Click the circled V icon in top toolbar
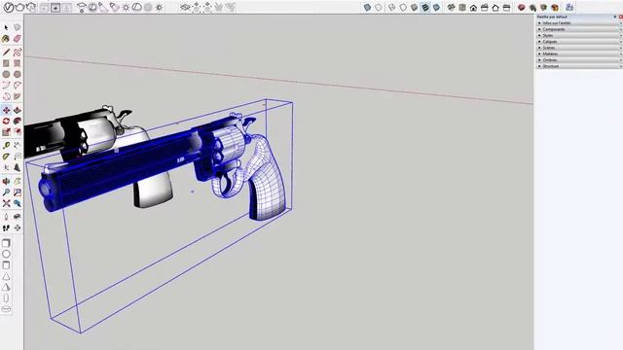The height and width of the screenshot is (350, 623). (9, 7)
